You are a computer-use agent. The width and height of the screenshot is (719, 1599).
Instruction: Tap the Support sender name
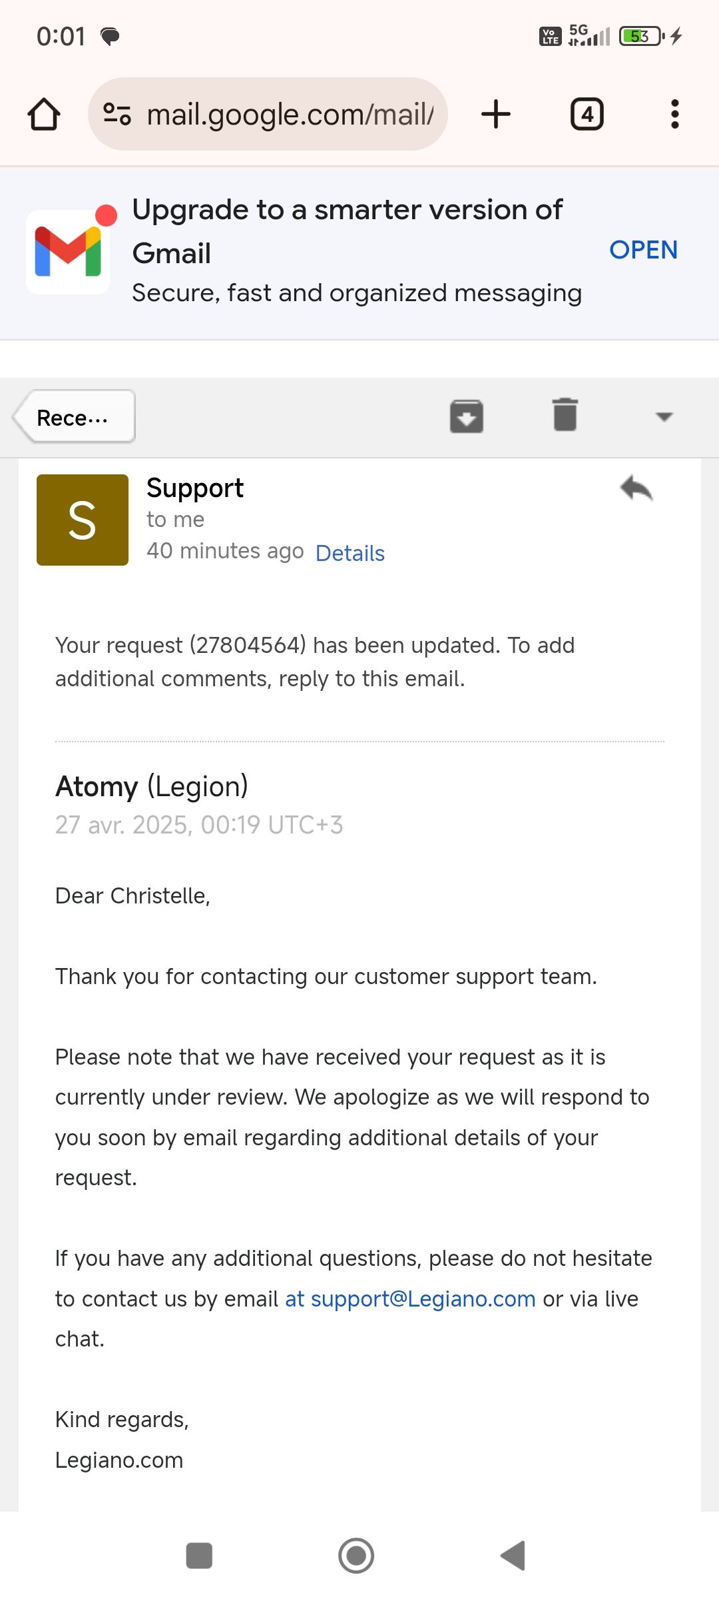click(x=195, y=488)
